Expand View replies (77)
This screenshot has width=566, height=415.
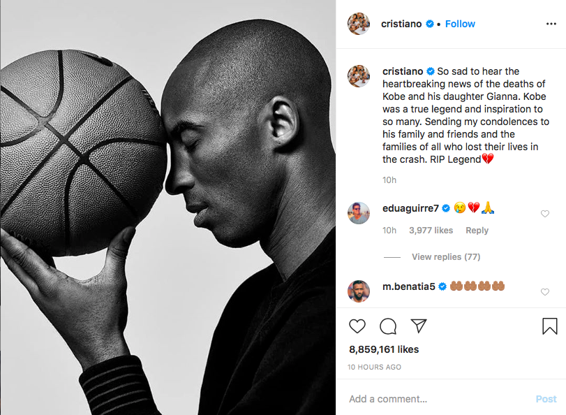pyautogui.click(x=446, y=256)
